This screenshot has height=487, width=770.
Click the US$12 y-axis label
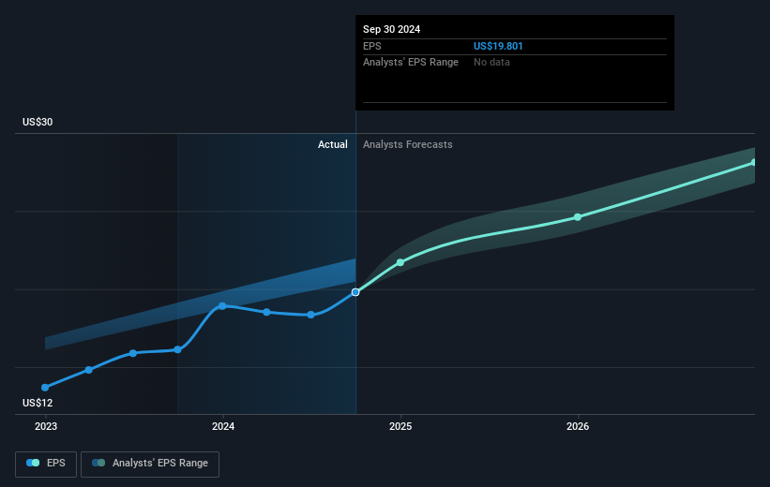coord(38,403)
